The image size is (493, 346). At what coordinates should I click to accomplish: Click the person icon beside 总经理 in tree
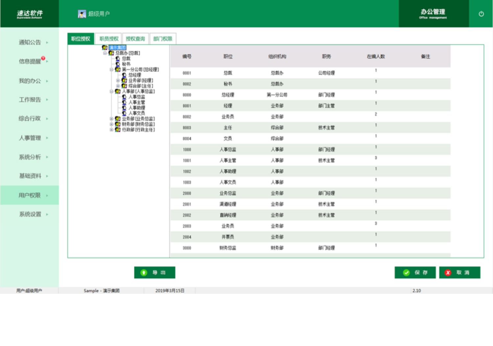[124, 75]
